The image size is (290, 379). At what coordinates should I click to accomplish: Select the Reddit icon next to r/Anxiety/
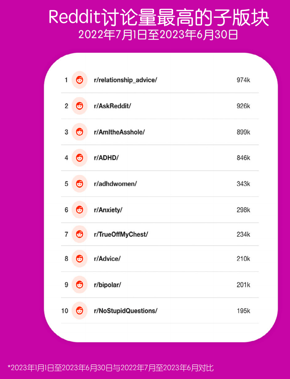point(80,210)
